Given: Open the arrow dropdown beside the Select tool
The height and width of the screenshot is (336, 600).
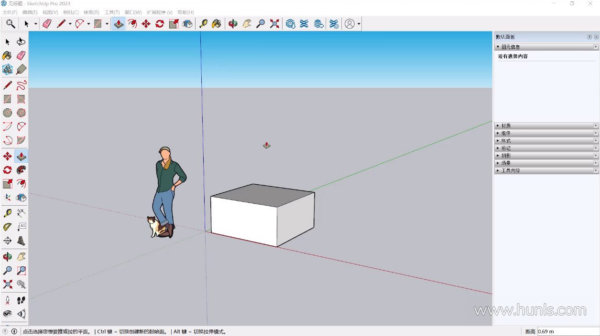Looking at the screenshot, I should coord(35,24).
